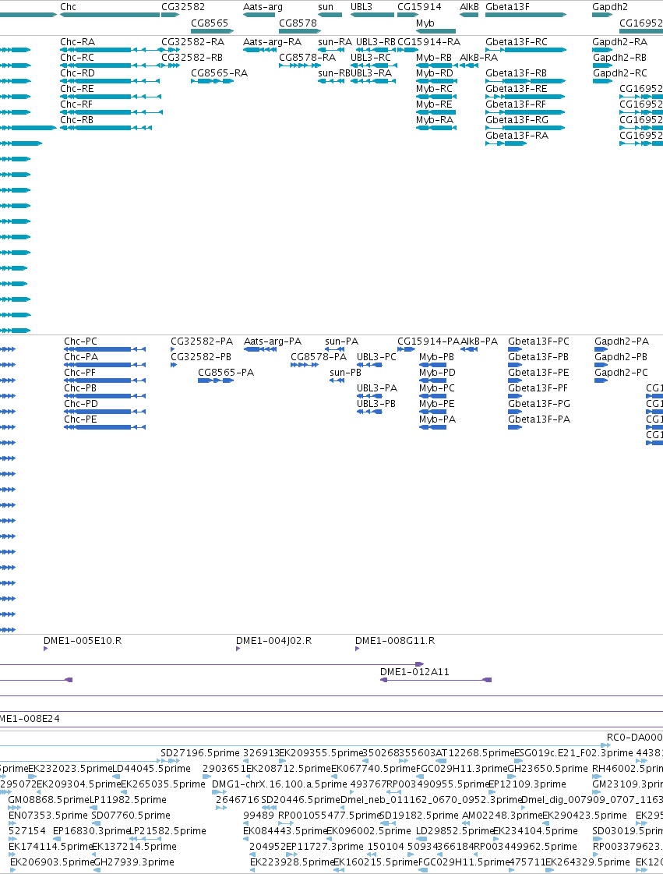This screenshot has width=663, height=874.
Task: Click the Chc-RF transcript label
Action: coord(77,104)
